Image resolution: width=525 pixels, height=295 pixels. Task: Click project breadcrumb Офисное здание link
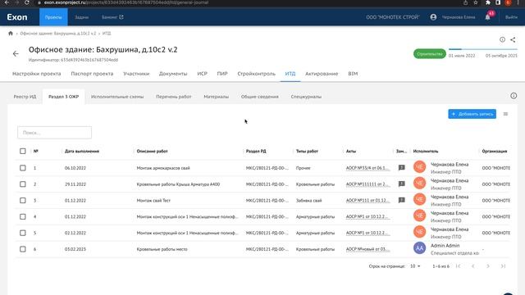click(58, 34)
